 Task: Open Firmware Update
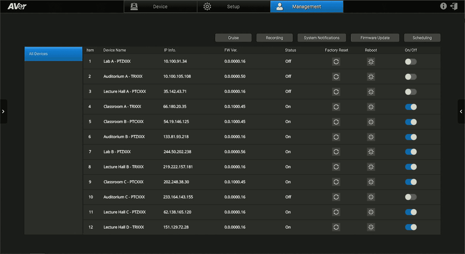click(x=375, y=38)
